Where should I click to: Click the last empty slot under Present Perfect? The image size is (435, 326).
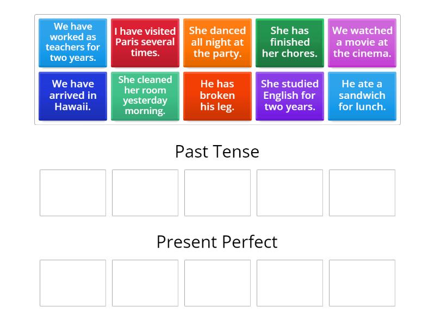(x=362, y=283)
